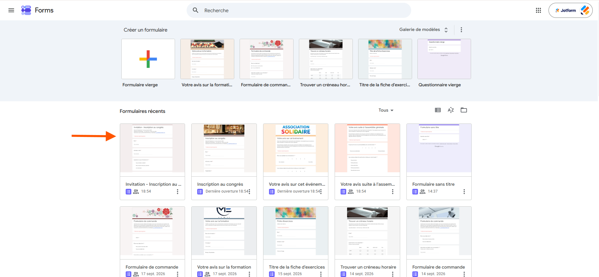The image size is (599, 277).
Task: Open more options for Votre avis suite à l'assemblée
Action: pos(393,192)
